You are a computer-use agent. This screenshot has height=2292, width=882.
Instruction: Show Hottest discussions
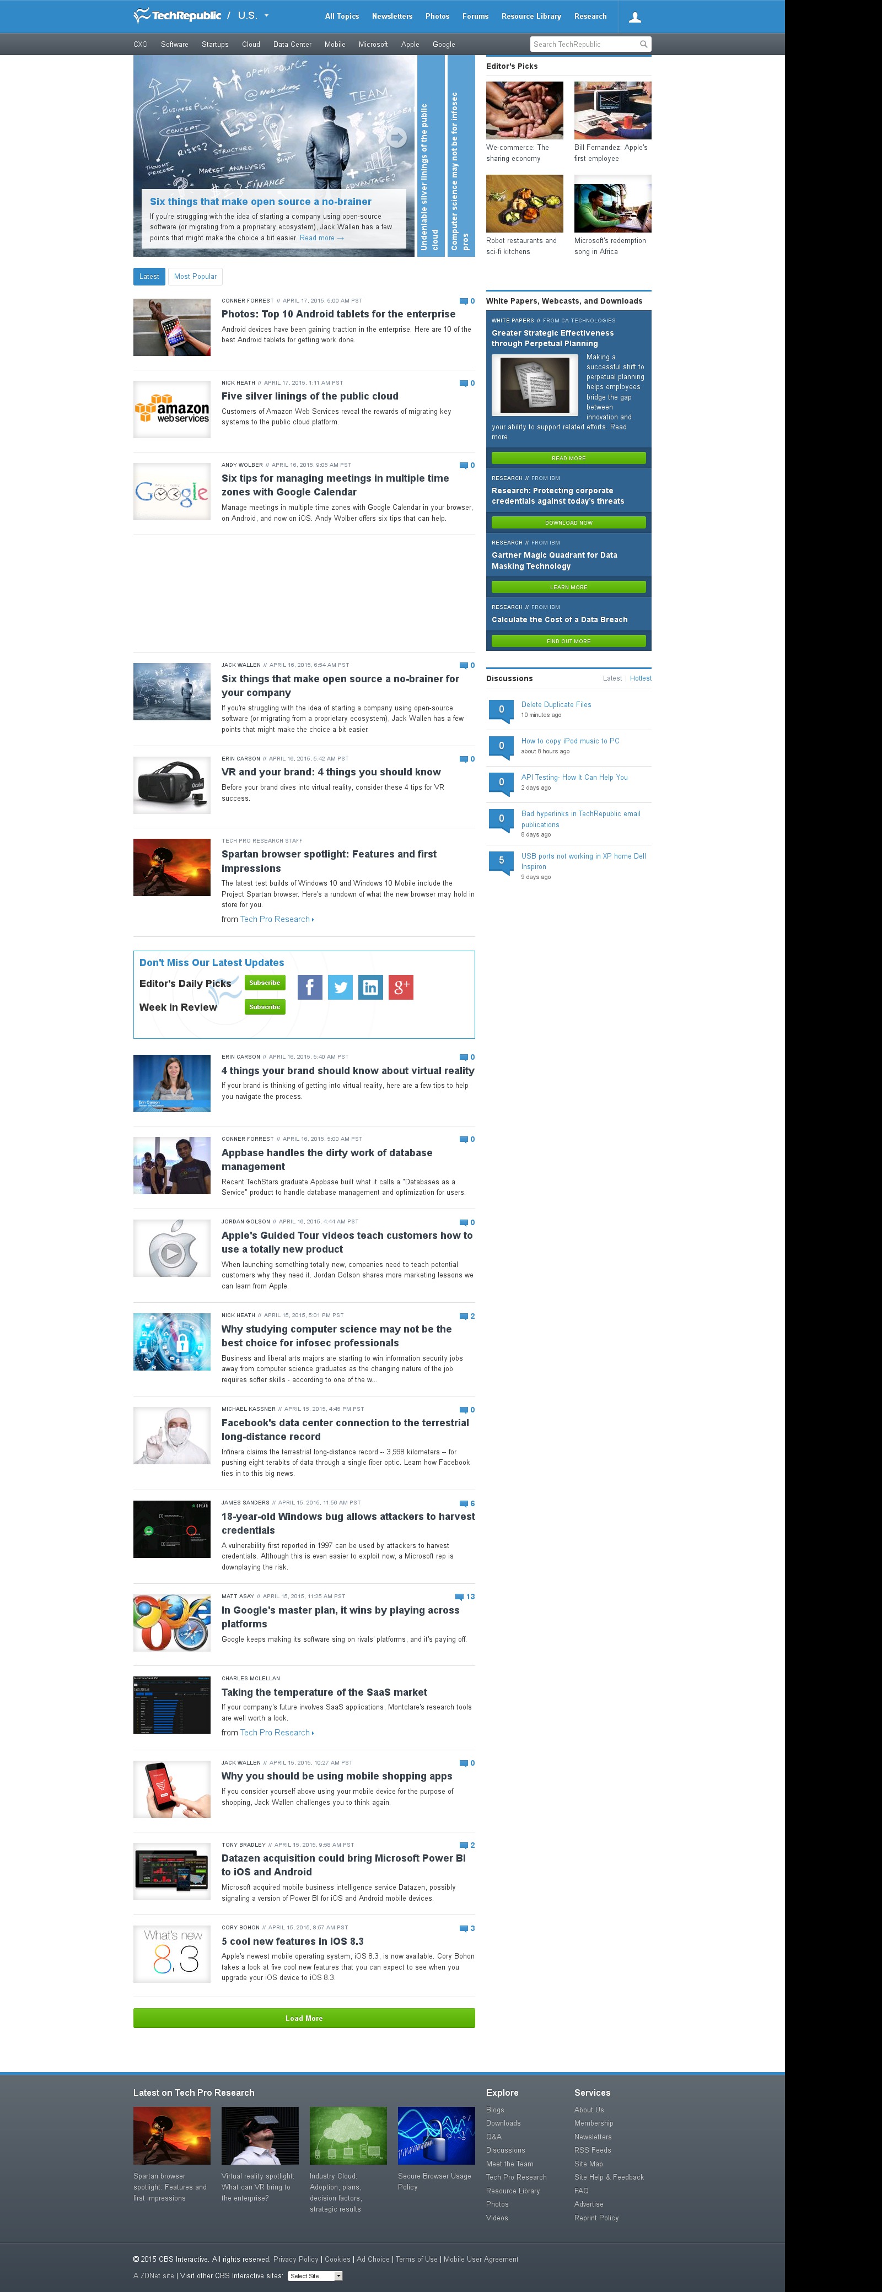click(x=641, y=679)
